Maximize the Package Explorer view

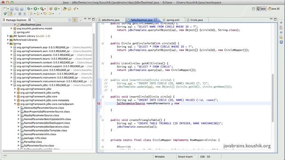[x=93, y=19]
